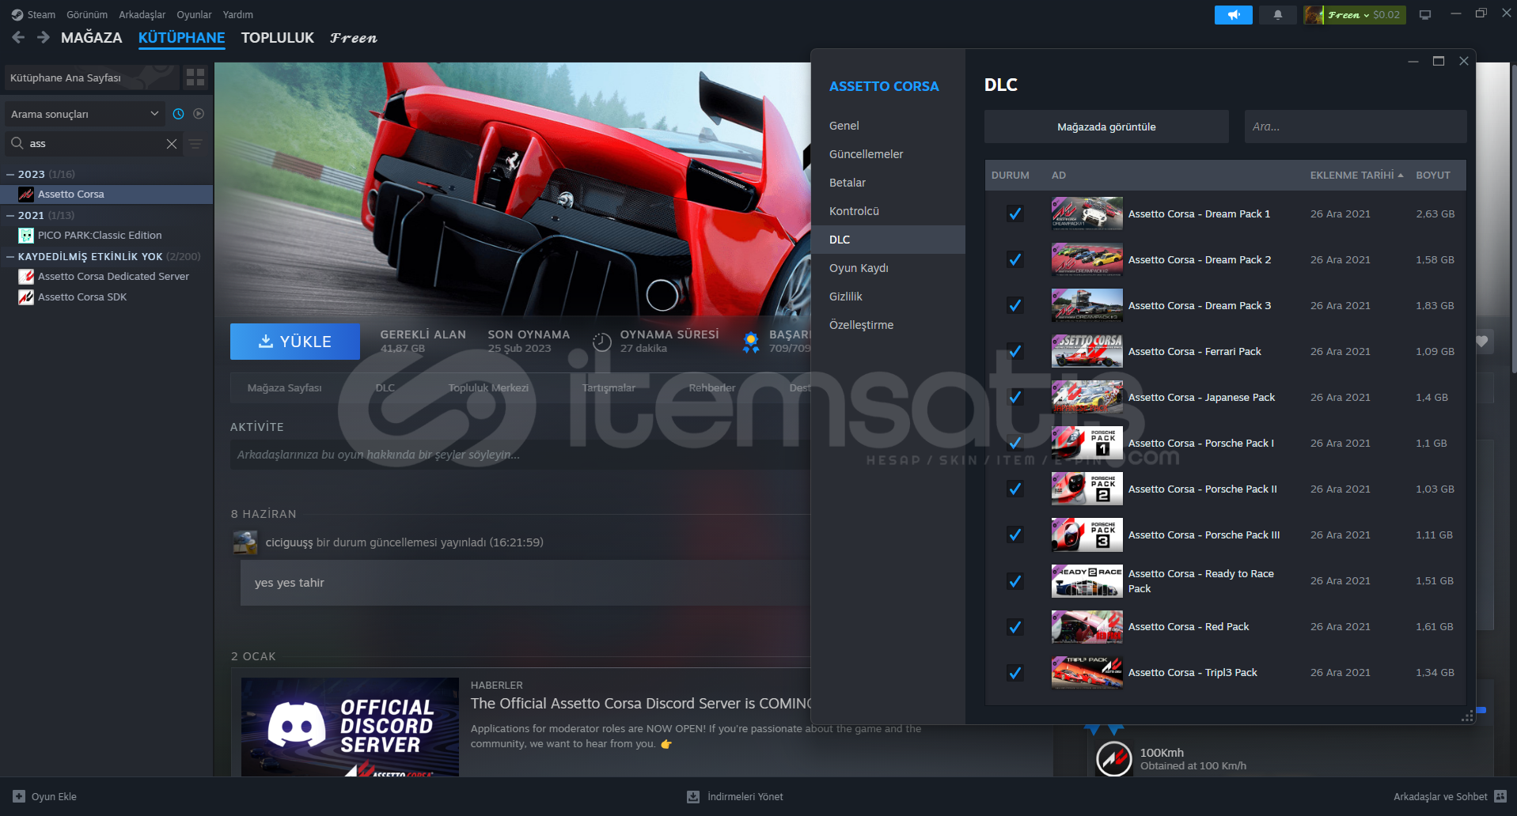Uncheck Dream Pack 1 DLC

coord(1014,213)
